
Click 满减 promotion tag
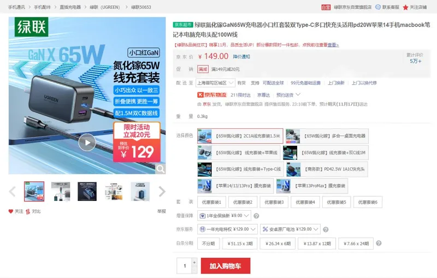click(203, 69)
